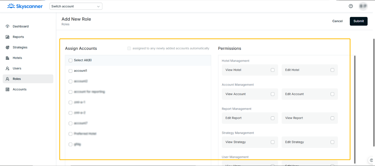Click the Add New Role heading
The width and height of the screenshot is (375, 166).
(76, 19)
